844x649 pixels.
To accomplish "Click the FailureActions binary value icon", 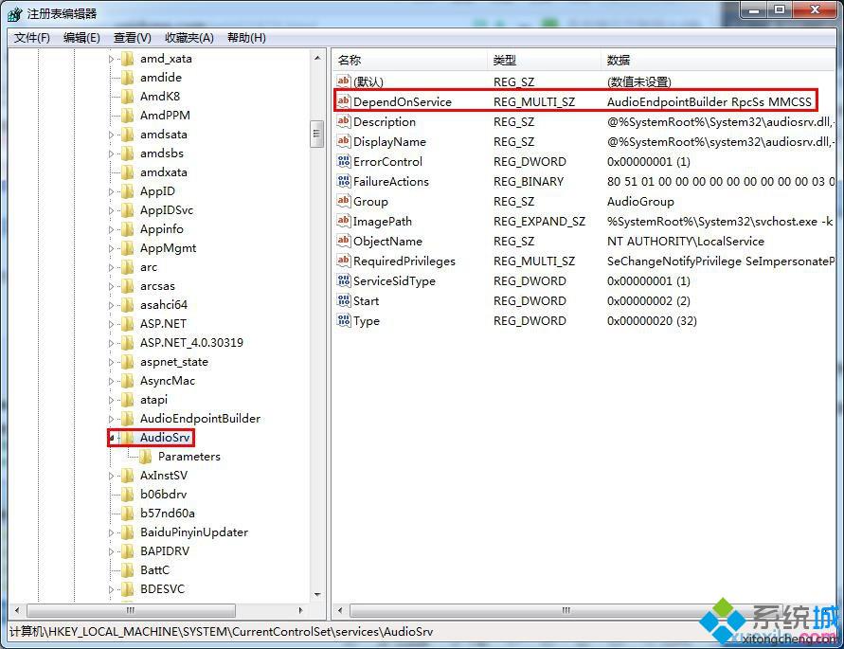I will point(344,181).
